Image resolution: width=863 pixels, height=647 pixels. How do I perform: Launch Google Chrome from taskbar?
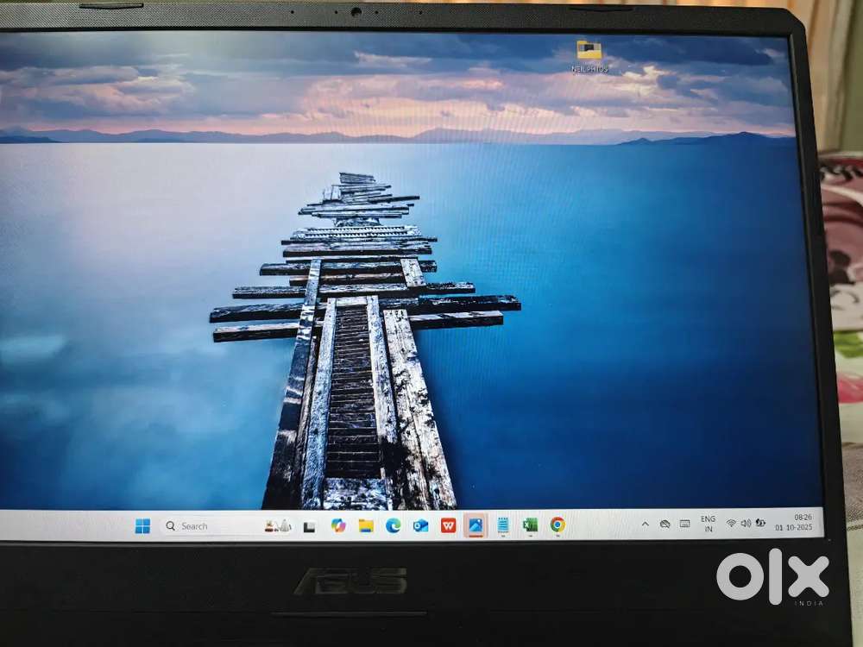coord(557,525)
